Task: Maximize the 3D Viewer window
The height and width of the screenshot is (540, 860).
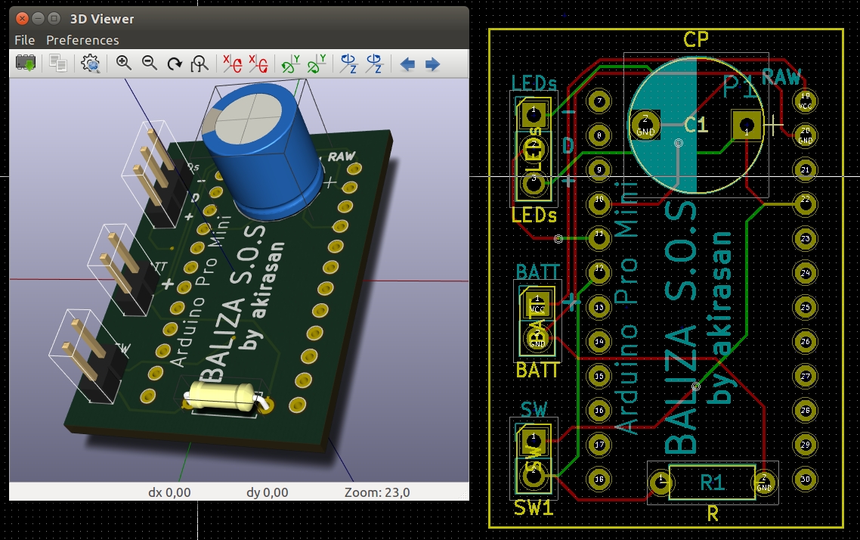Action: click(x=54, y=19)
